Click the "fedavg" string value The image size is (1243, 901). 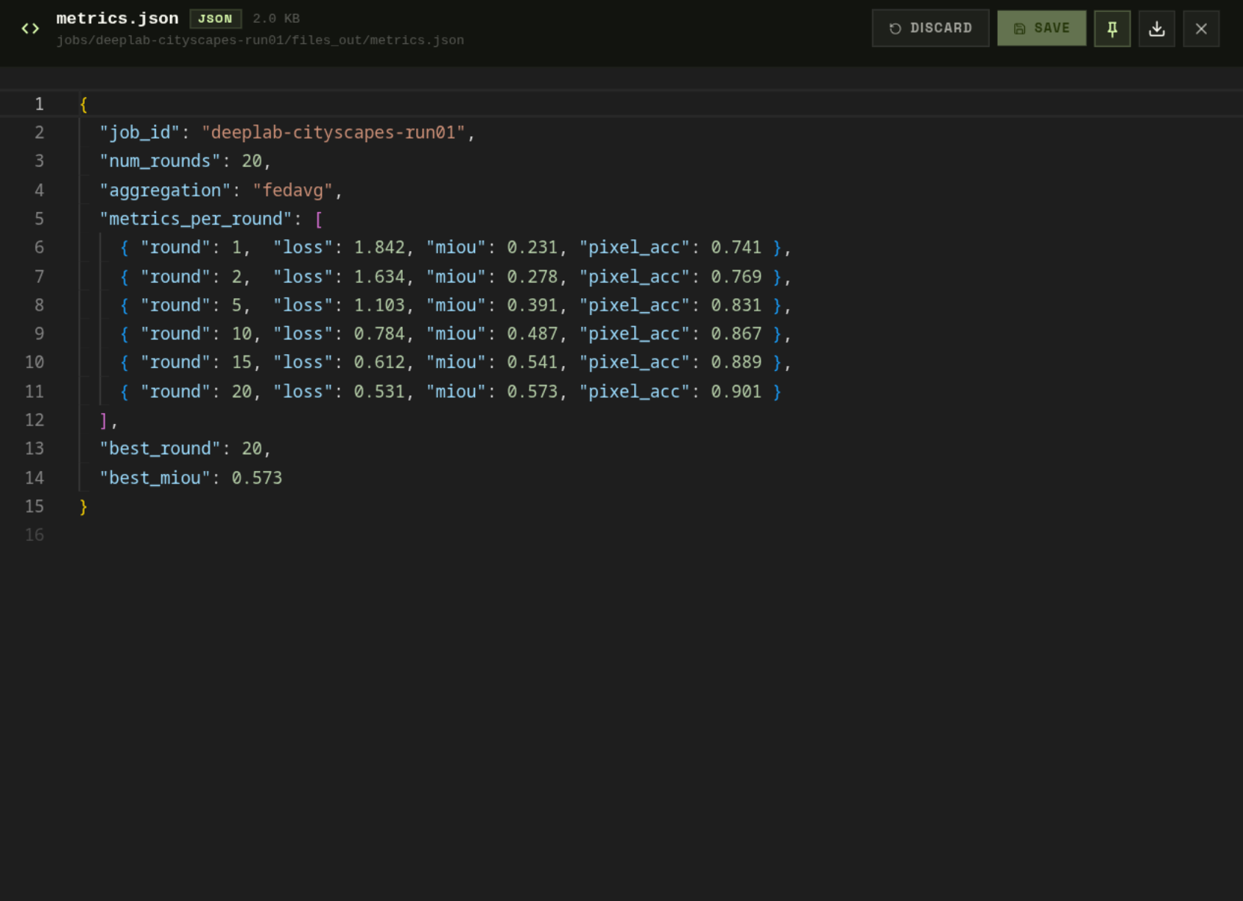point(293,190)
